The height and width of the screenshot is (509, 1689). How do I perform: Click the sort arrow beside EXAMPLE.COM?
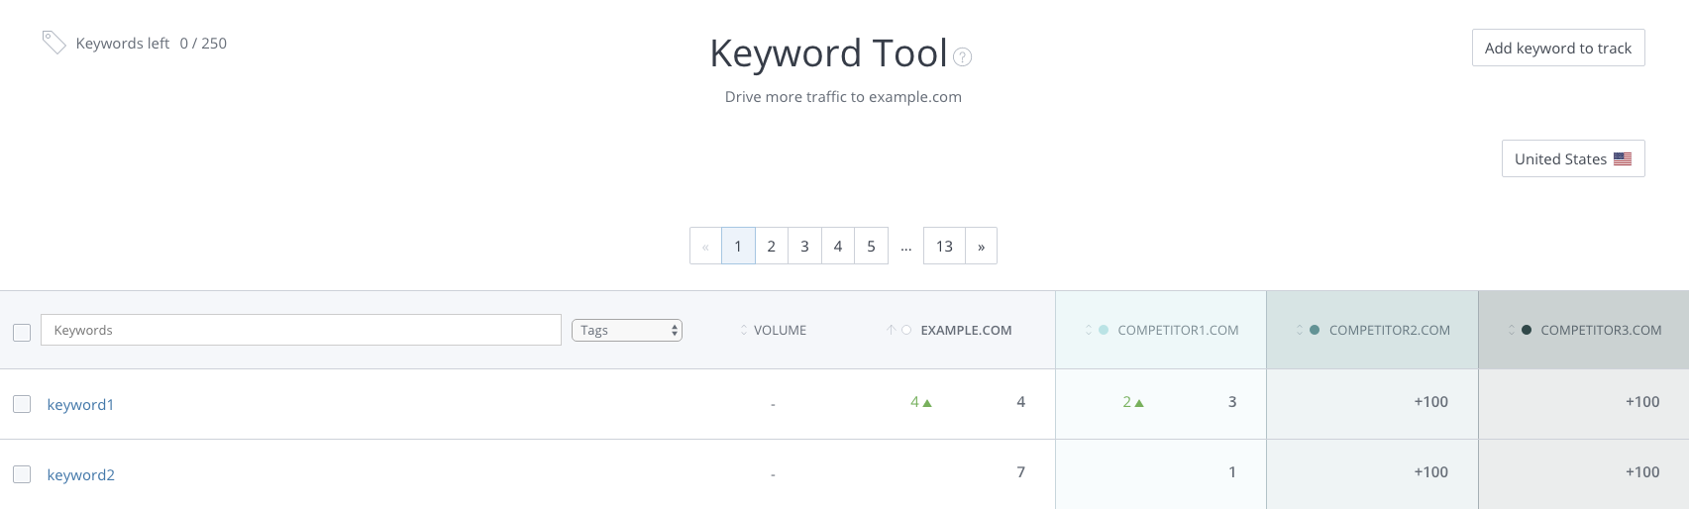click(x=891, y=331)
